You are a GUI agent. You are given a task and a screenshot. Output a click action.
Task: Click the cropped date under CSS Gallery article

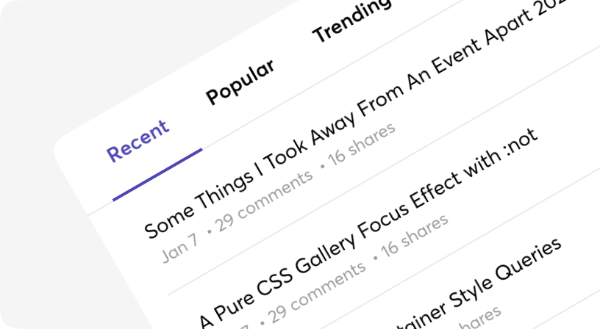click(241, 326)
